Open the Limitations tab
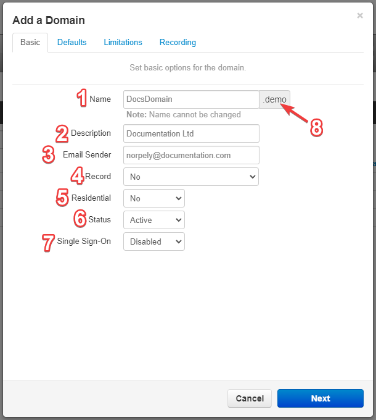The height and width of the screenshot is (420, 376). click(x=123, y=43)
